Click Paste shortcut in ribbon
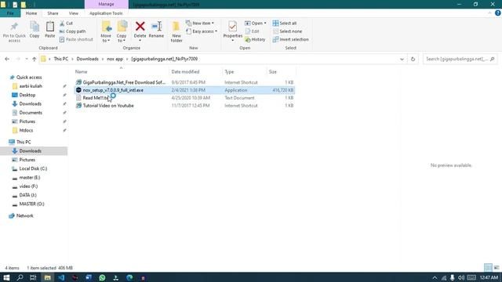The height and width of the screenshot is (282, 502). tap(76, 39)
